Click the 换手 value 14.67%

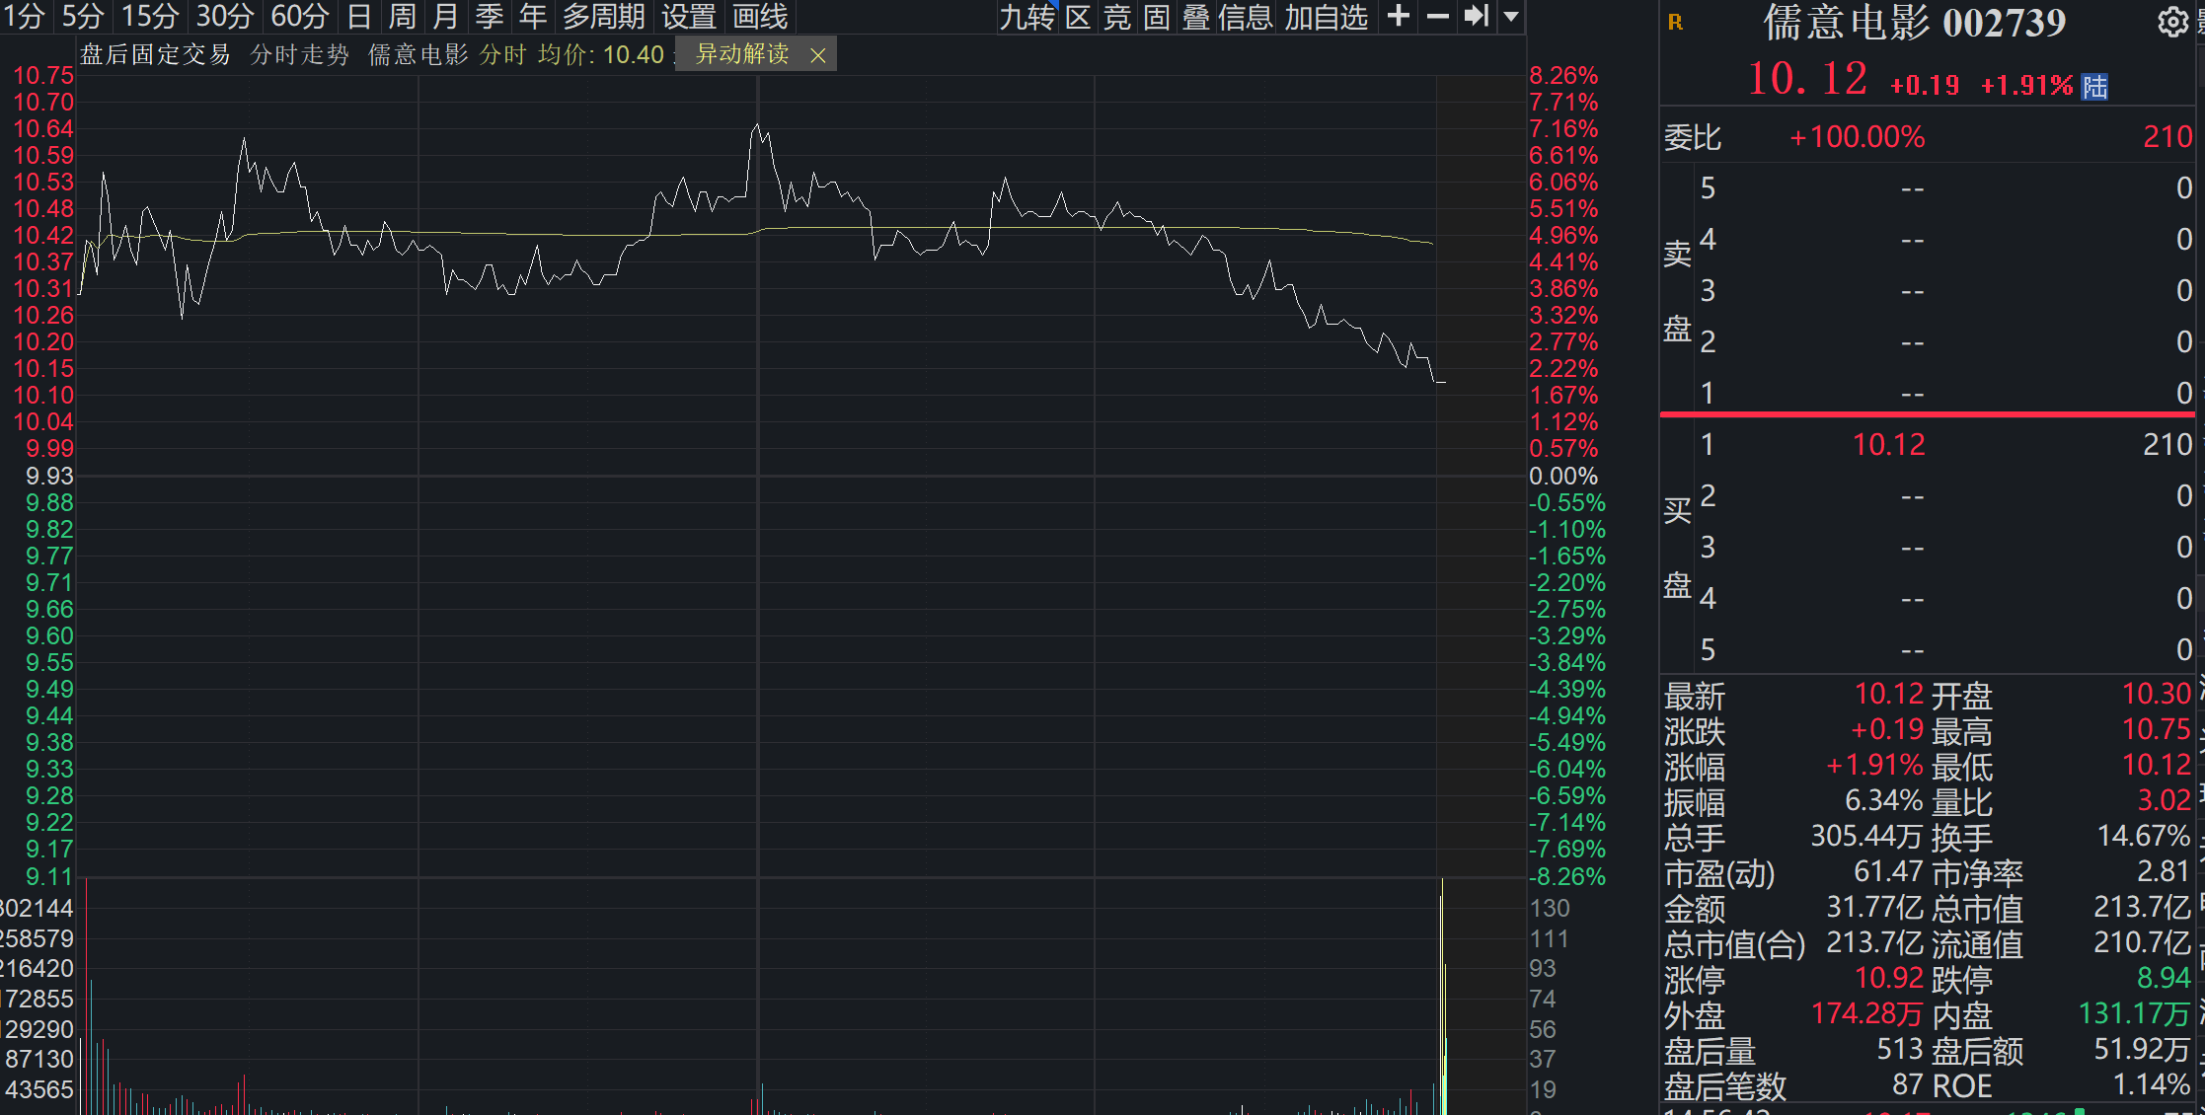(2144, 837)
